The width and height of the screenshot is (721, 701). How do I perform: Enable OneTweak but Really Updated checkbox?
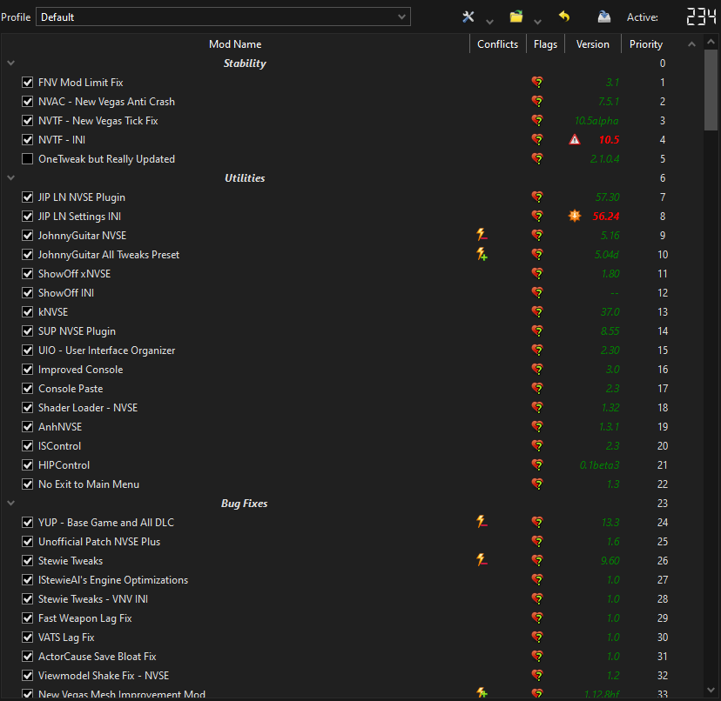28,159
